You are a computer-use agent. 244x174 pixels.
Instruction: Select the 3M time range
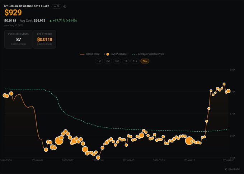pyautogui.click(x=108, y=61)
